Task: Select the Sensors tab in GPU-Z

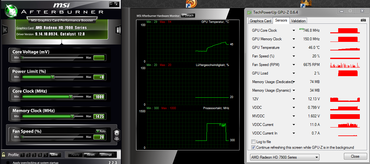Action: click(281, 21)
